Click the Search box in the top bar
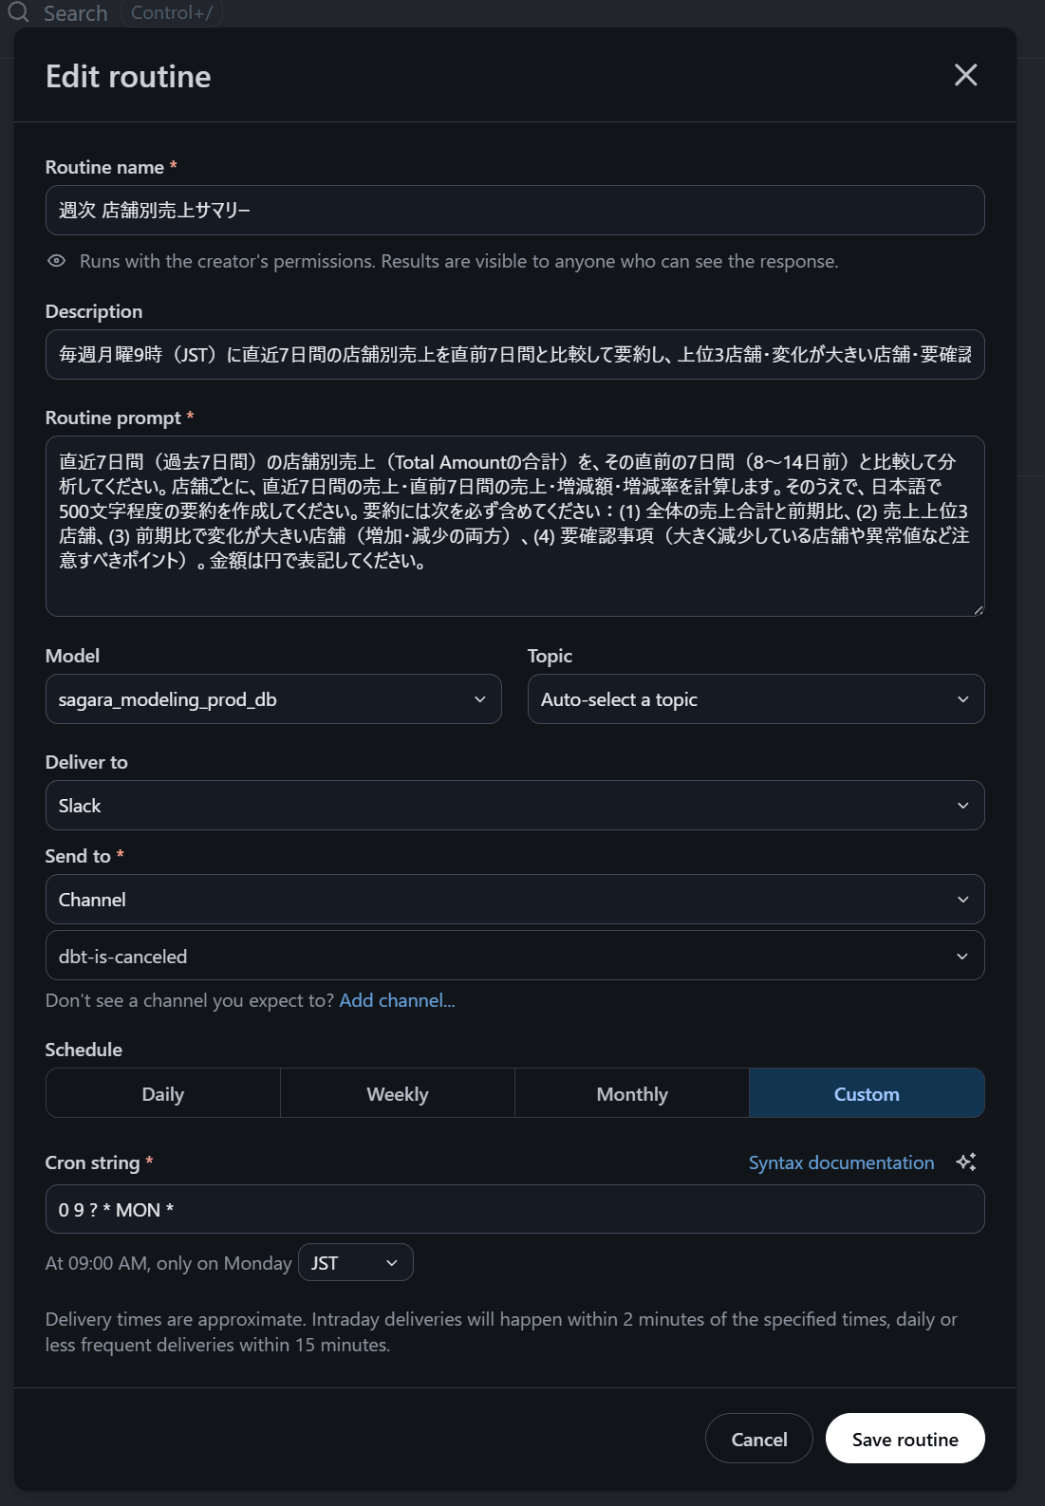The height and width of the screenshot is (1506, 1045). point(75,13)
